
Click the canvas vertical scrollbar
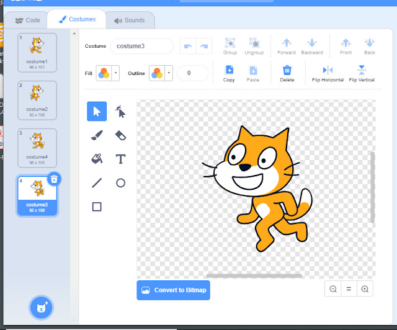[x=372, y=187]
